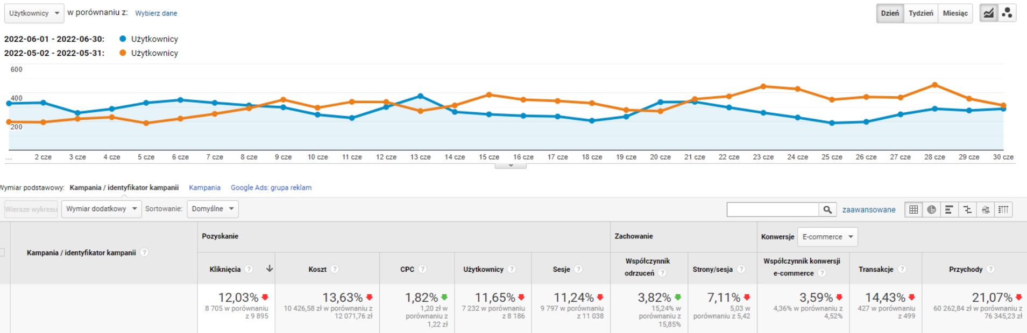
Task: Open help for Współczynnik odrzuceń column
Action: pyautogui.click(x=662, y=273)
